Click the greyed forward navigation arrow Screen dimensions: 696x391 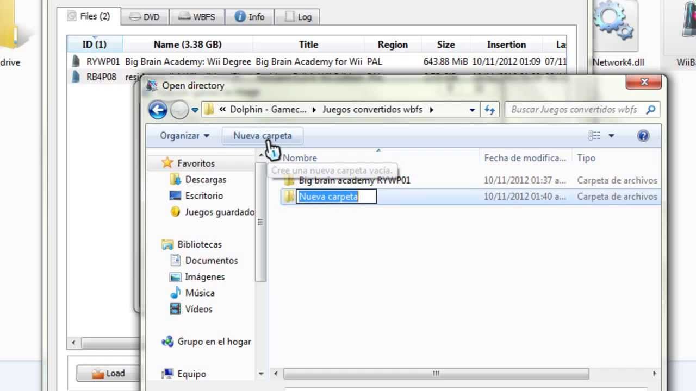point(179,110)
